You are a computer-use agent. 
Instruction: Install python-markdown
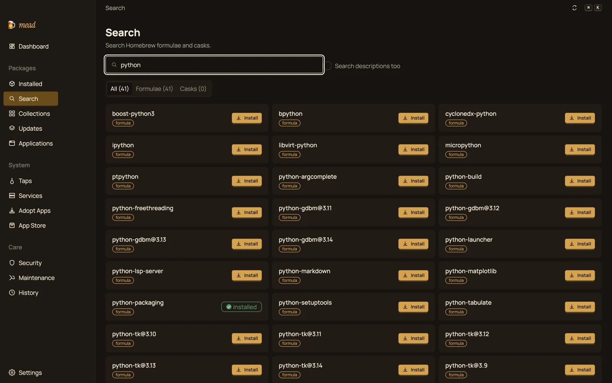(x=413, y=275)
